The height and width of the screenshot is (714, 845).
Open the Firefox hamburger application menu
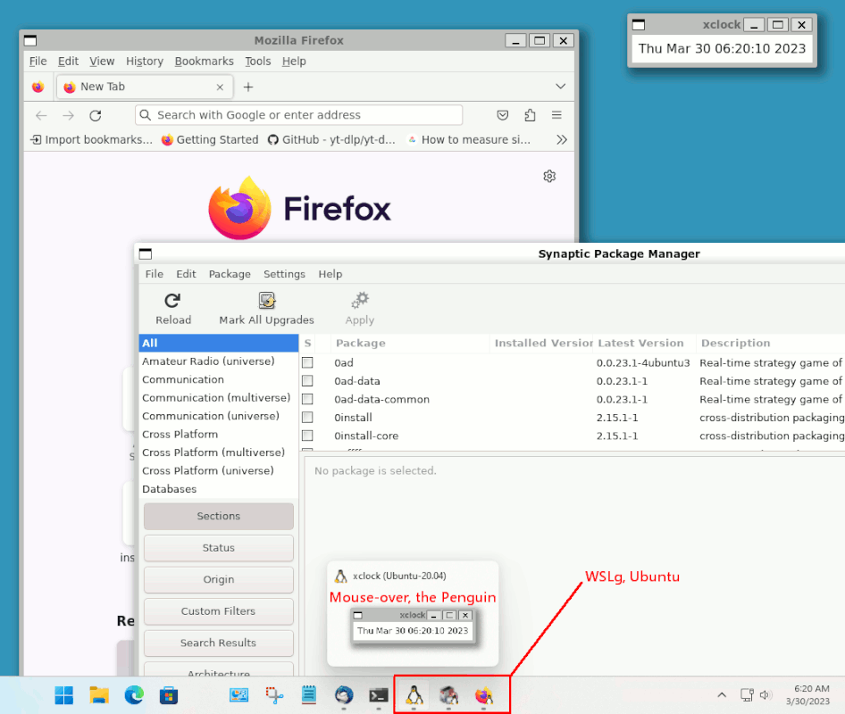[556, 115]
